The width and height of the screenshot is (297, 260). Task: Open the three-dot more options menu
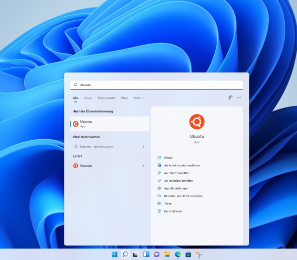tap(239, 98)
